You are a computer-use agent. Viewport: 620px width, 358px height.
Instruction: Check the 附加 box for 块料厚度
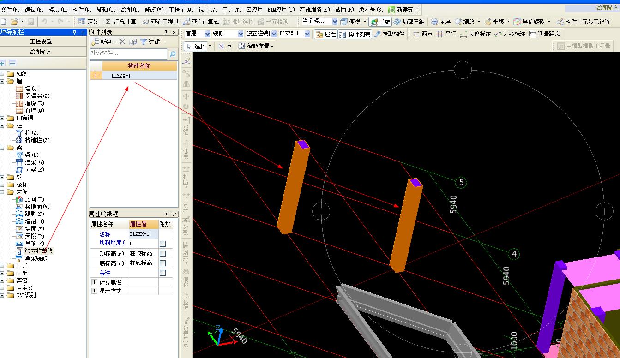163,244
